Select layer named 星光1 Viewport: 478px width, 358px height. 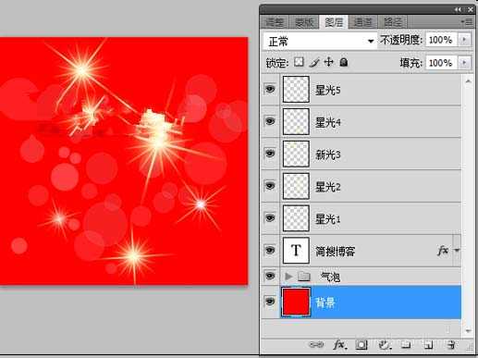(328, 219)
